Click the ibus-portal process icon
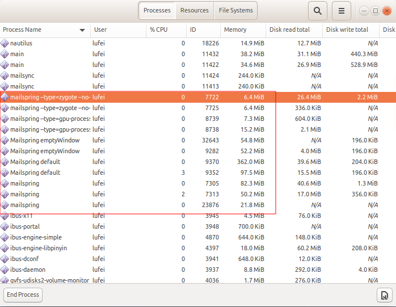This screenshot has width=396, height=307. point(5,226)
